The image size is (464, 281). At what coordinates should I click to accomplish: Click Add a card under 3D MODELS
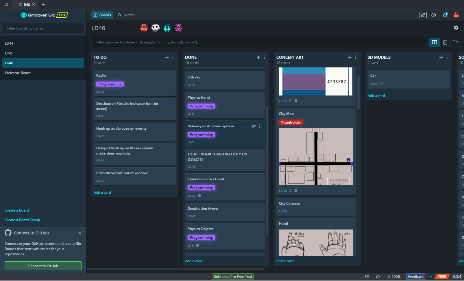pyautogui.click(x=376, y=96)
